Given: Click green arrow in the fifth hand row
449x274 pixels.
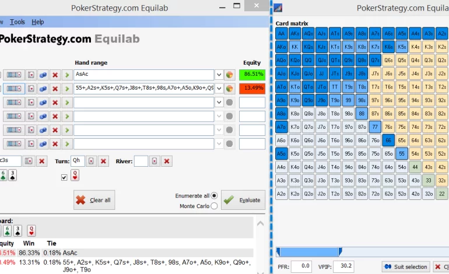Looking at the screenshot, I should point(67,130).
